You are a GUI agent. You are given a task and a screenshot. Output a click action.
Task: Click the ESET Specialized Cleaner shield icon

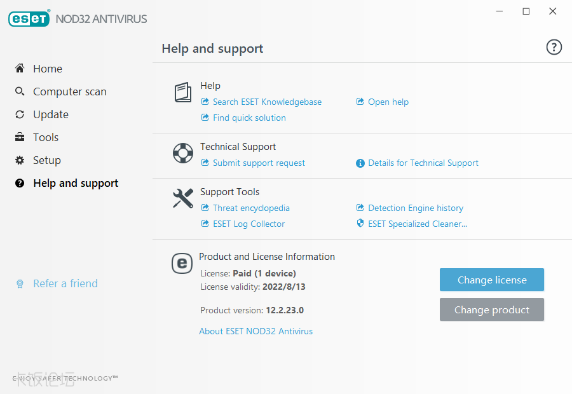[360, 224]
